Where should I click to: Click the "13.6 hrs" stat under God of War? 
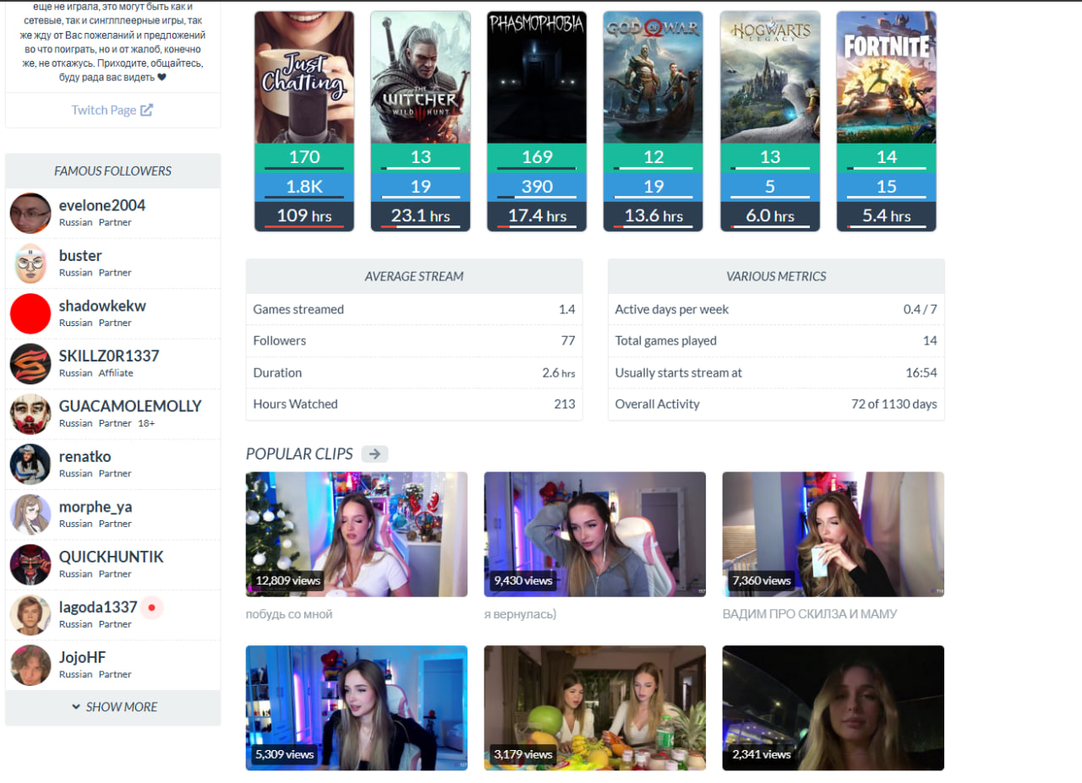pyautogui.click(x=653, y=216)
